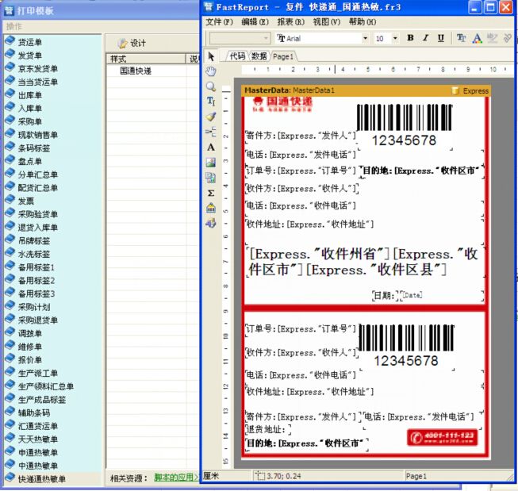Select the Subreport object tool
Viewport: 518px width, 491px height.
211,178
